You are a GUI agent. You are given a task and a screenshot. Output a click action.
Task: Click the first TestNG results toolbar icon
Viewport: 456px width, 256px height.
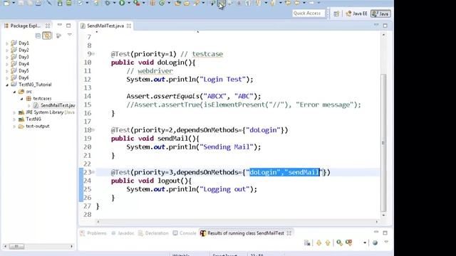(x=307, y=242)
